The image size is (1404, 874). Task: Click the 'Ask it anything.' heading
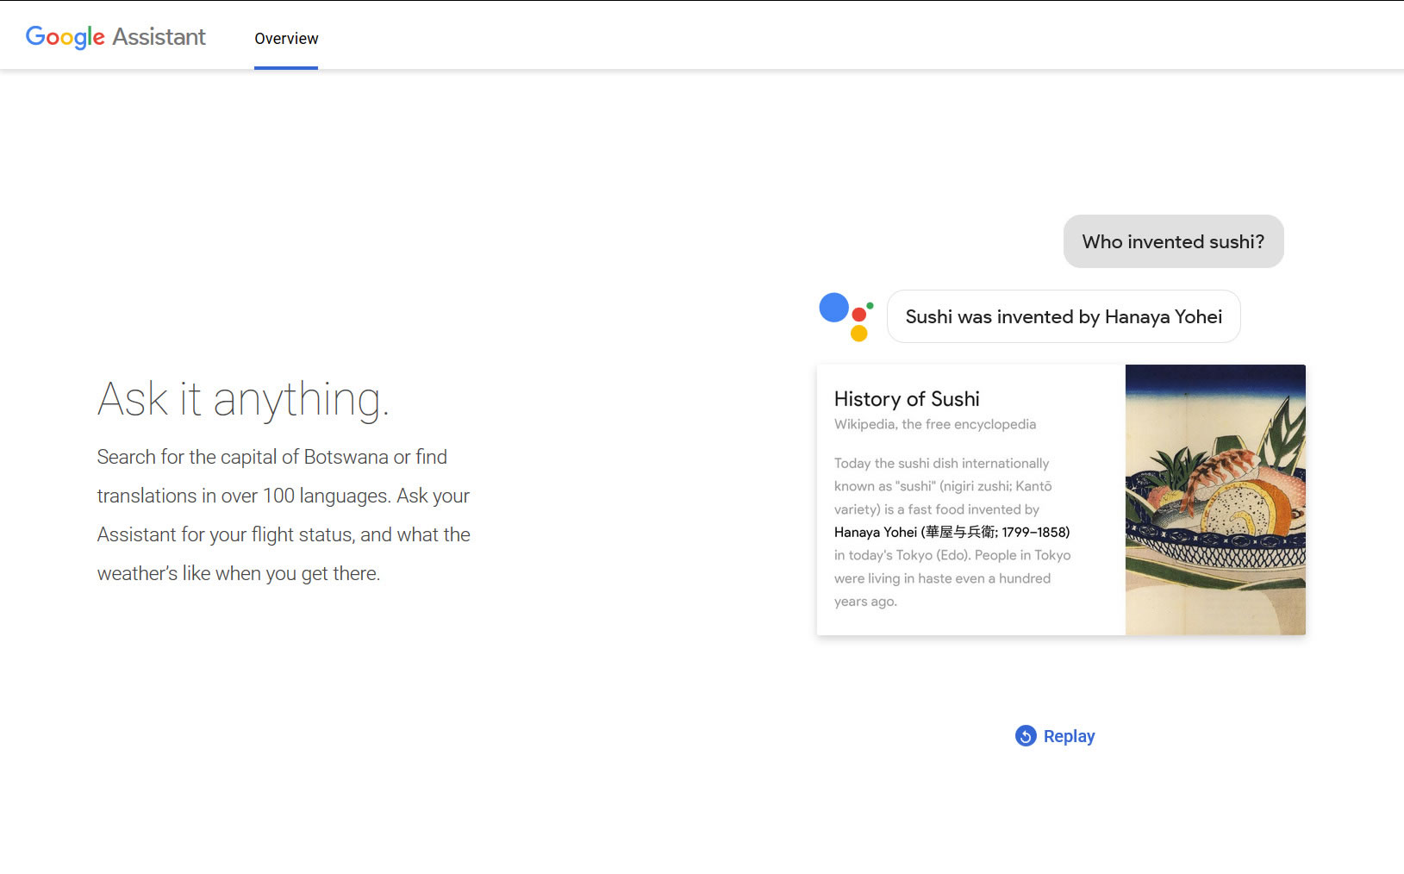(x=244, y=399)
